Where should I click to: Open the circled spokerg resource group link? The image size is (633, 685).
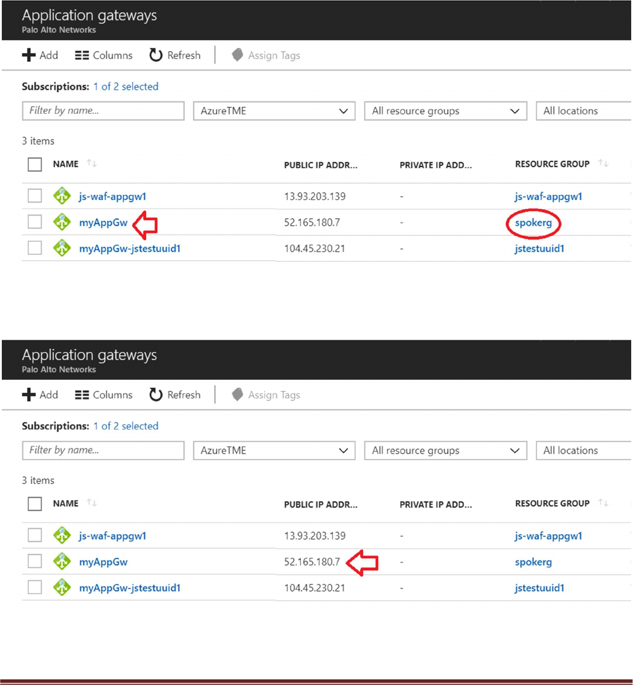coord(533,223)
